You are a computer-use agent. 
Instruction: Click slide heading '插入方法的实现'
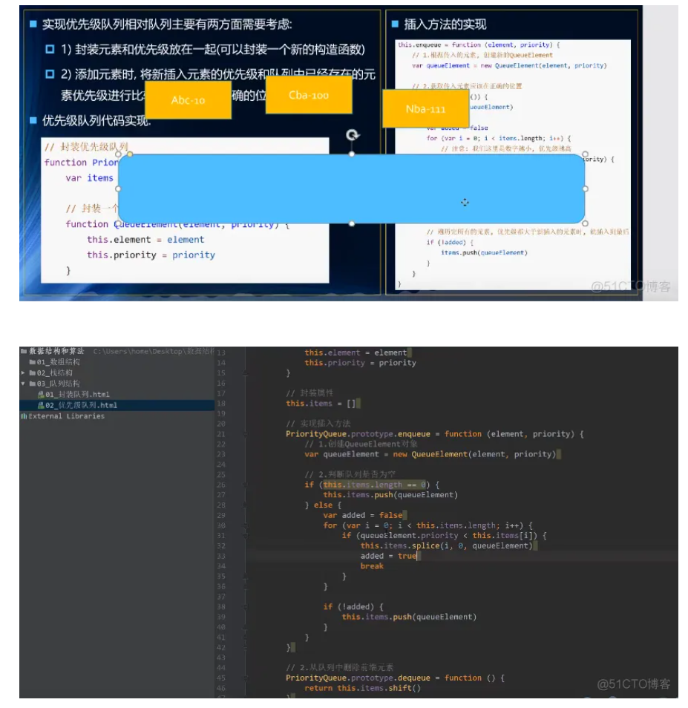point(445,24)
